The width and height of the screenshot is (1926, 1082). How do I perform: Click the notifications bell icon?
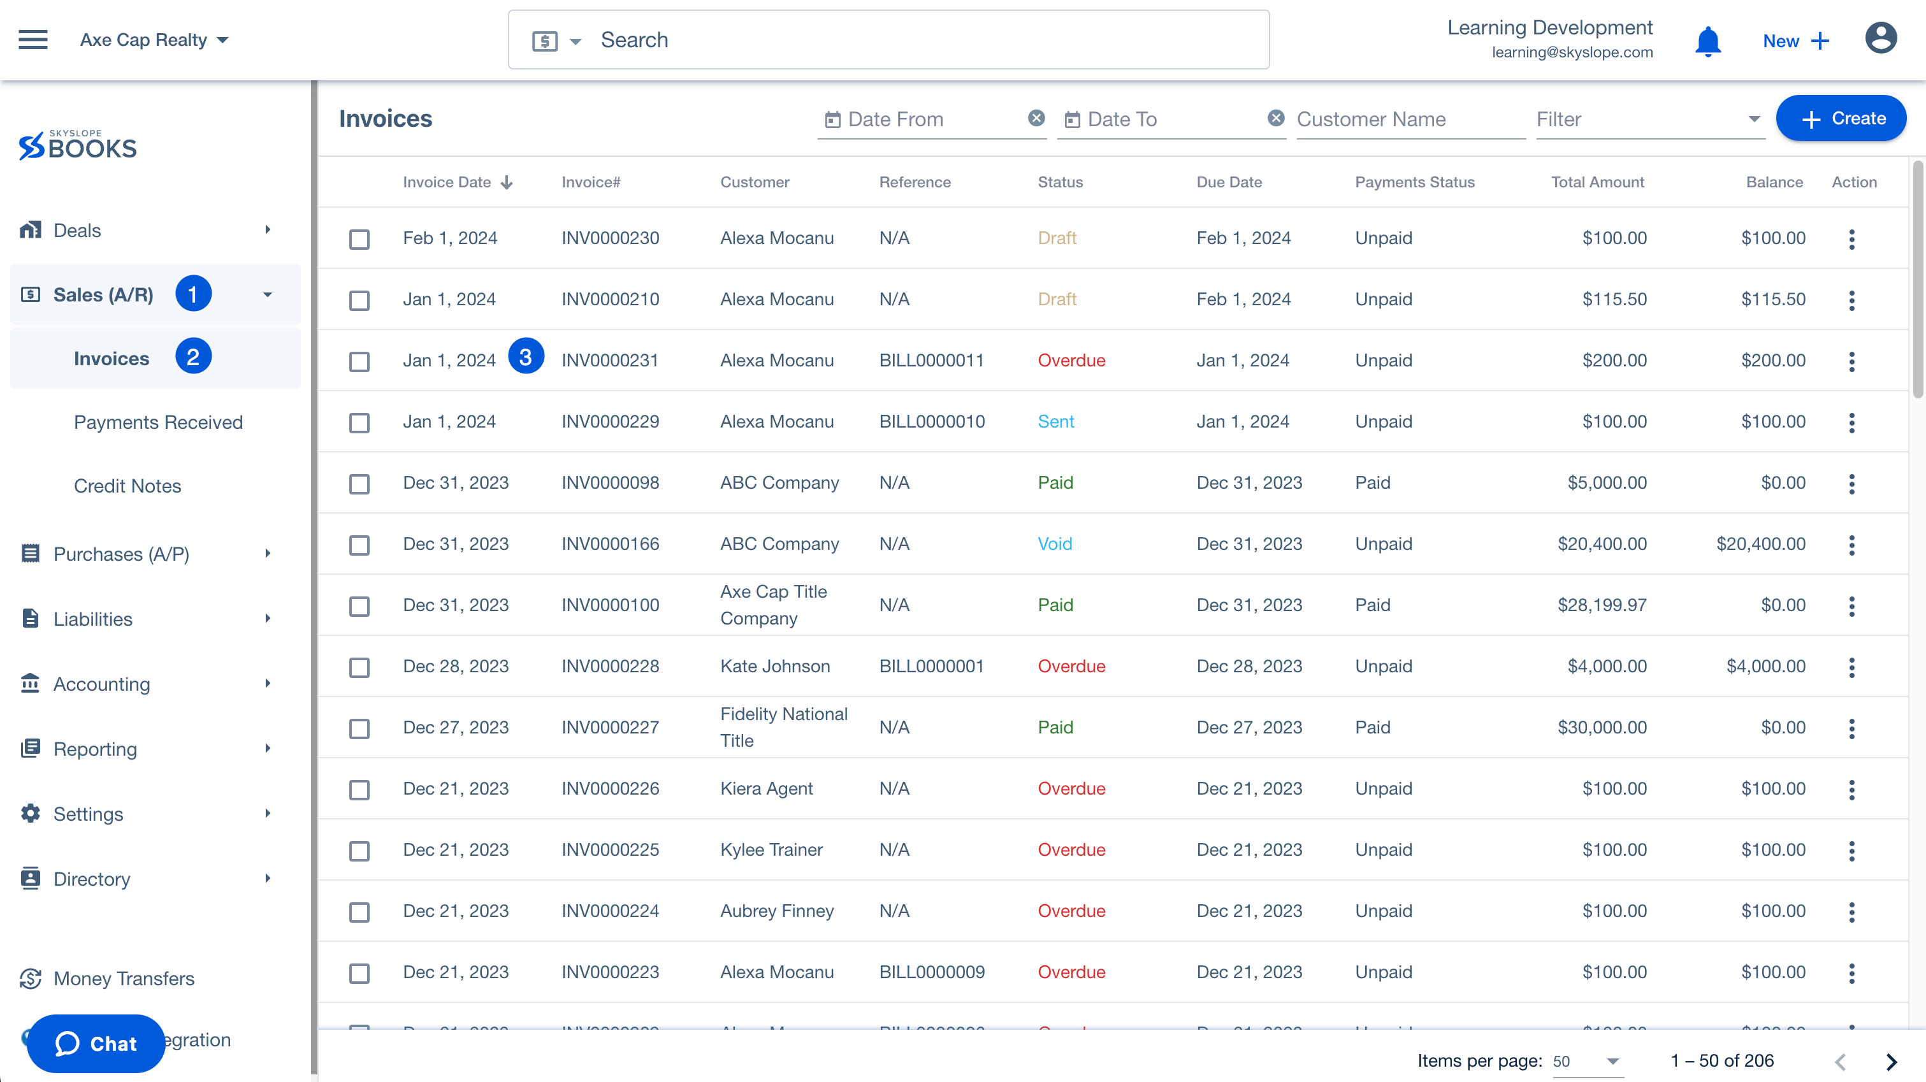pos(1707,41)
